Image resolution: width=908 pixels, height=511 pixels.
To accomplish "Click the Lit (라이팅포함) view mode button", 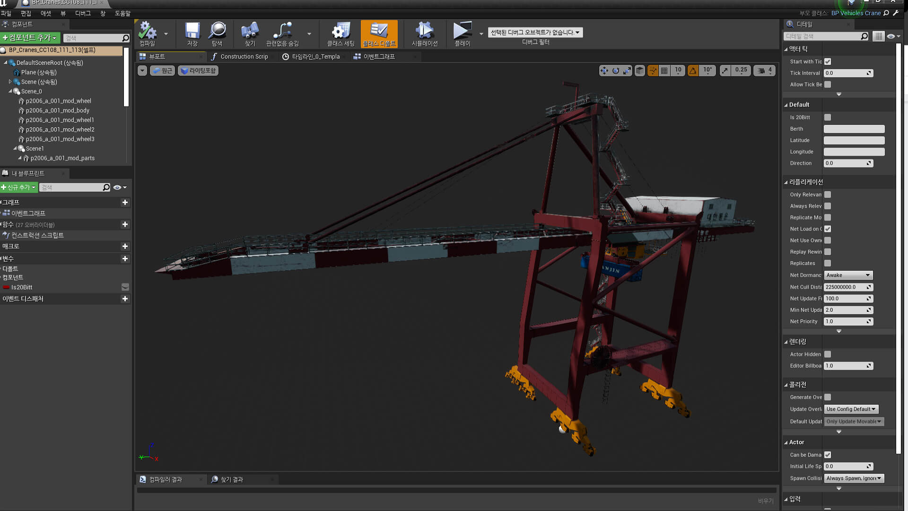I will point(198,70).
